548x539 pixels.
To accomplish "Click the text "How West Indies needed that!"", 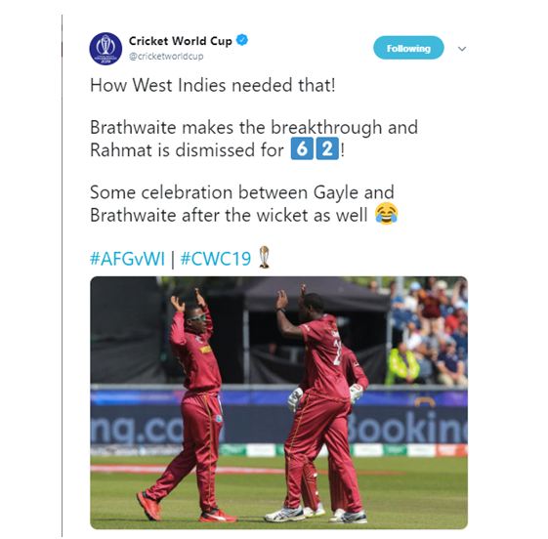I will point(213,85).
